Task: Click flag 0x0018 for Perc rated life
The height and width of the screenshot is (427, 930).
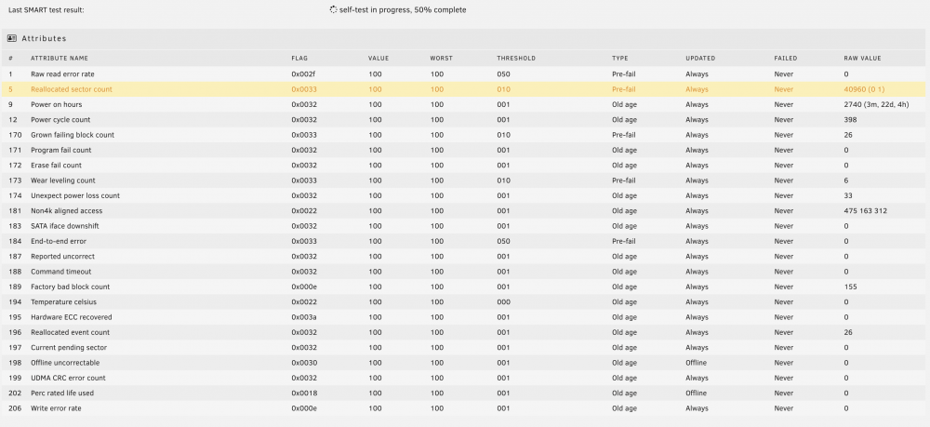Action: pos(304,394)
